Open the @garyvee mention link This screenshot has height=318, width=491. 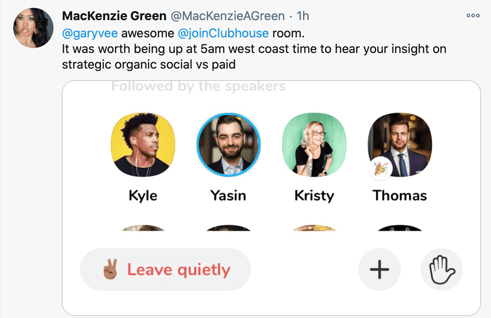point(90,33)
